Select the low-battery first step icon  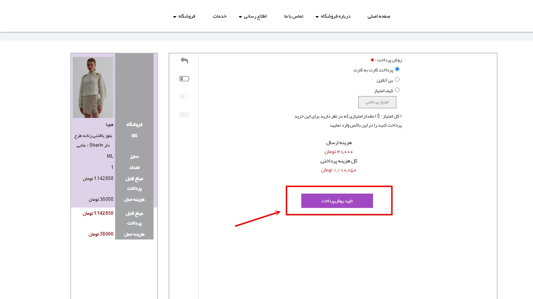pos(184,79)
